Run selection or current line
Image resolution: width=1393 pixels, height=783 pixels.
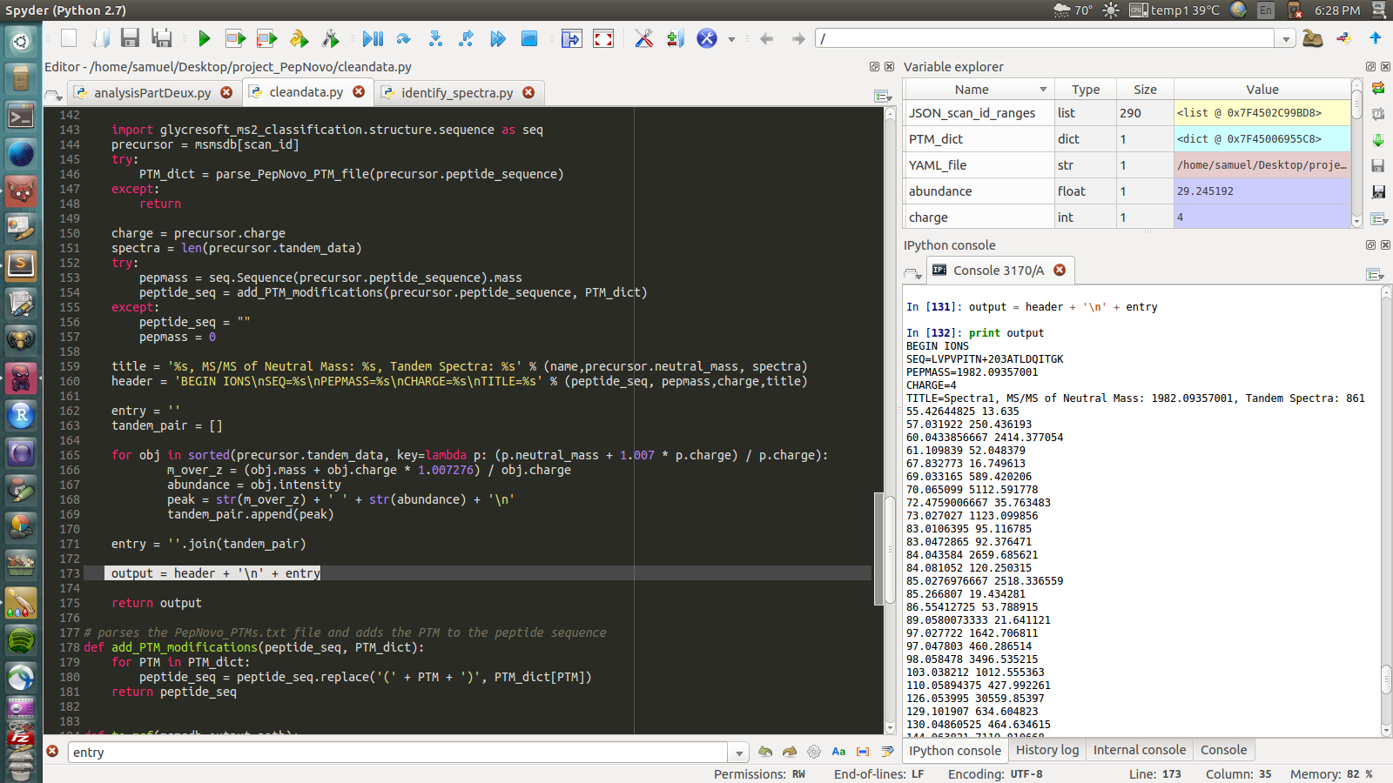299,38
